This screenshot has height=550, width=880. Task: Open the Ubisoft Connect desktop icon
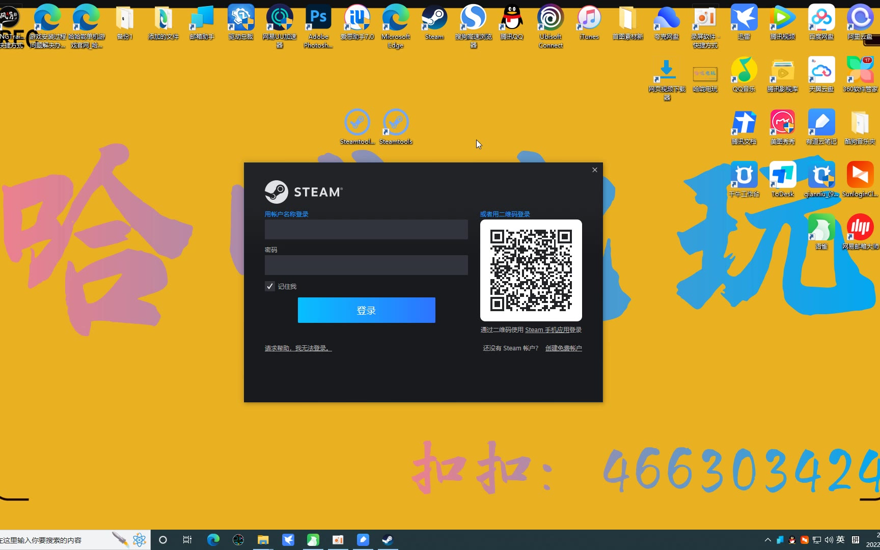[551, 19]
